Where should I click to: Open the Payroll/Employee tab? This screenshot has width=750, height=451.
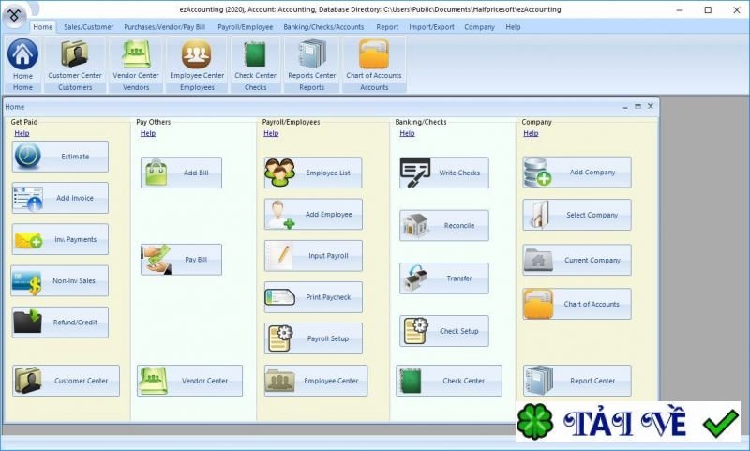(246, 27)
